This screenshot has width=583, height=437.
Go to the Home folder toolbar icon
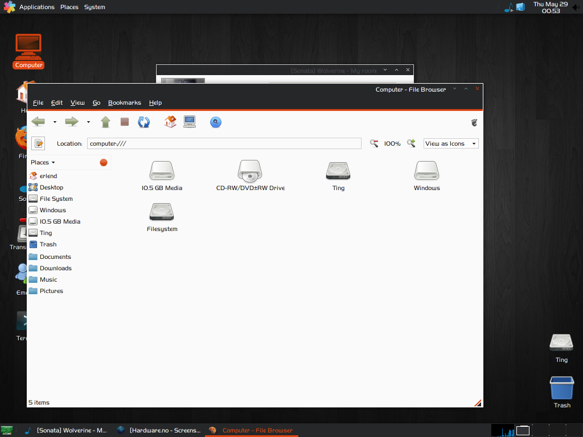170,122
